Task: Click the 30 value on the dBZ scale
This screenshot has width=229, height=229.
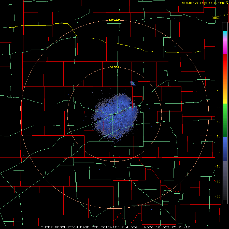Action: pos(219,106)
